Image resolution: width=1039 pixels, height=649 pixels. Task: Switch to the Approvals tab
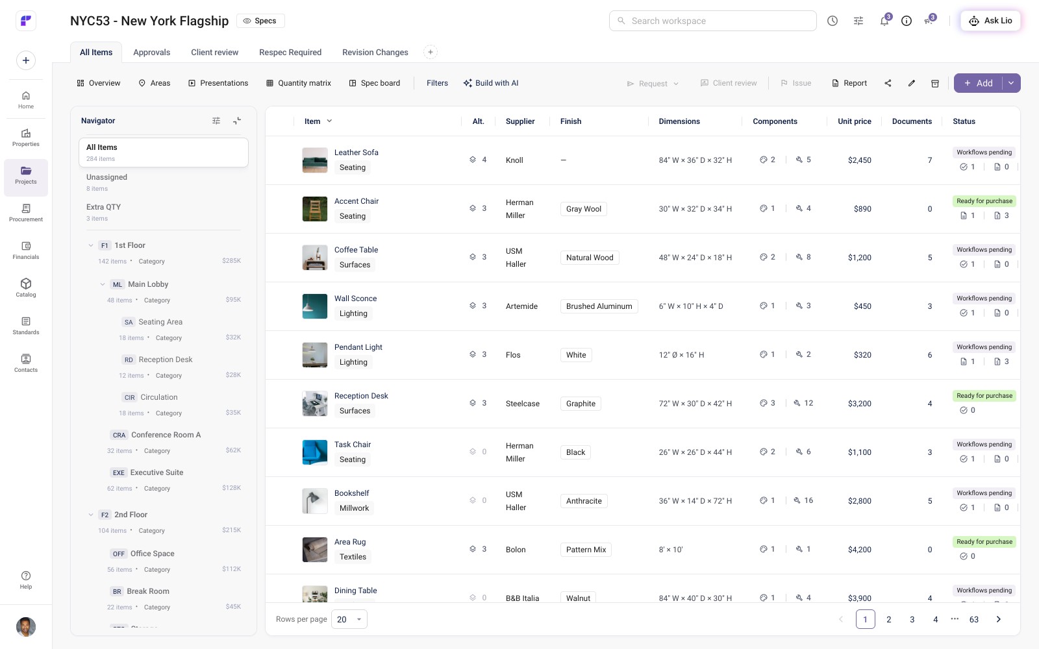click(x=151, y=53)
